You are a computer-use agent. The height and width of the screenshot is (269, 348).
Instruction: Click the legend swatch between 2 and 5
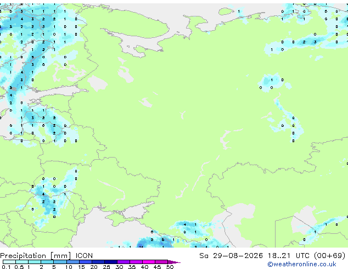47,262
